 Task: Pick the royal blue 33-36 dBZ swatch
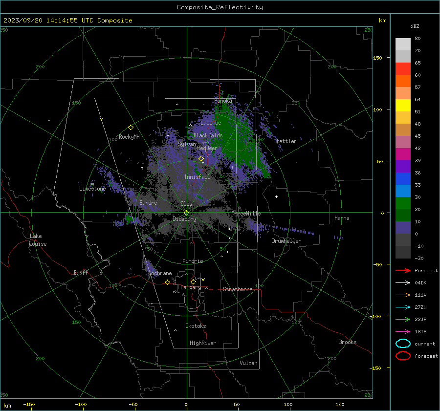[403, 179]
